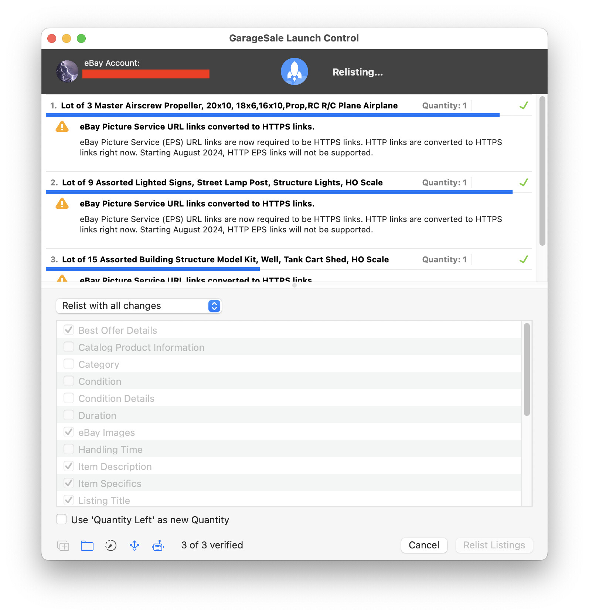This screenshot has height=615, width=589.
Task: Click the 'Relisting...' status label
Action: 358,72
